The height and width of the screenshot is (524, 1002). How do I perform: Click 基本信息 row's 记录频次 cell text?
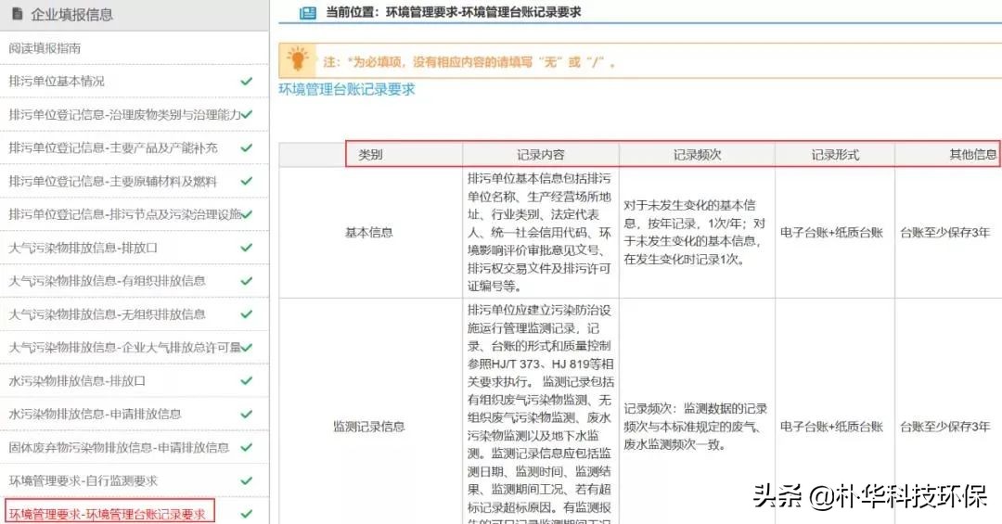coord(695,232)
